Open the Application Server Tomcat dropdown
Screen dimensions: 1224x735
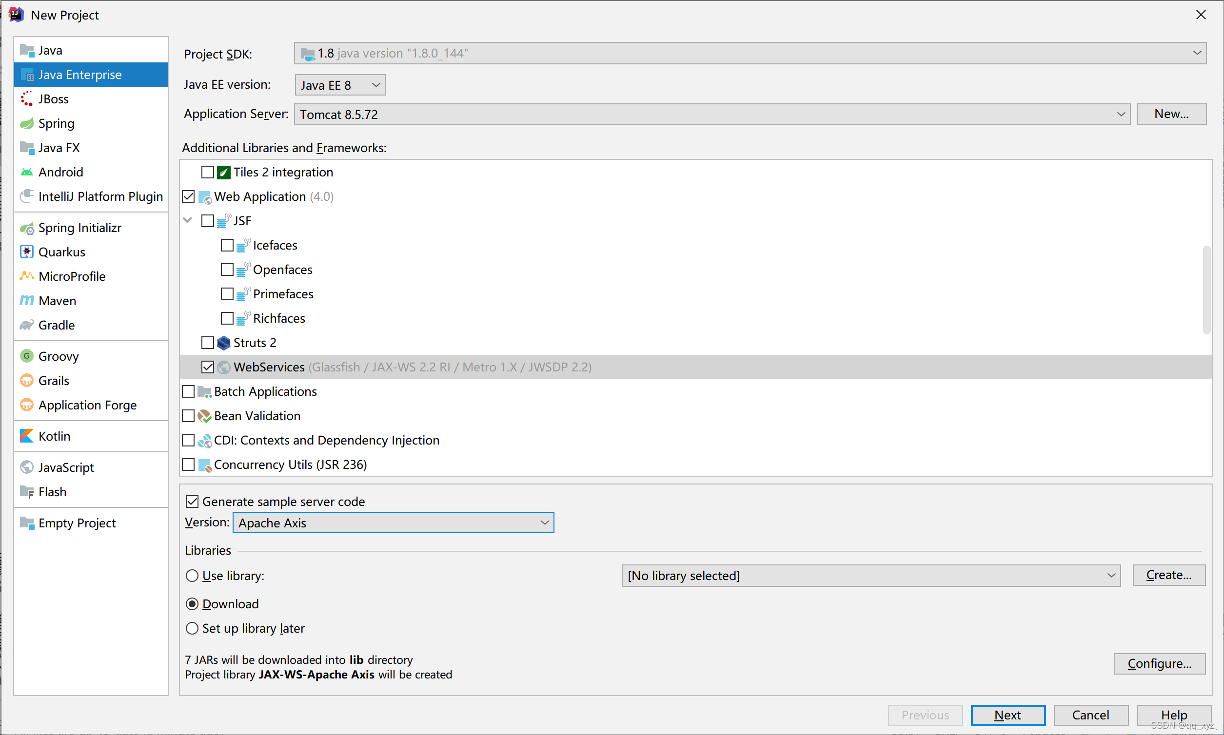tap(711, 115)
